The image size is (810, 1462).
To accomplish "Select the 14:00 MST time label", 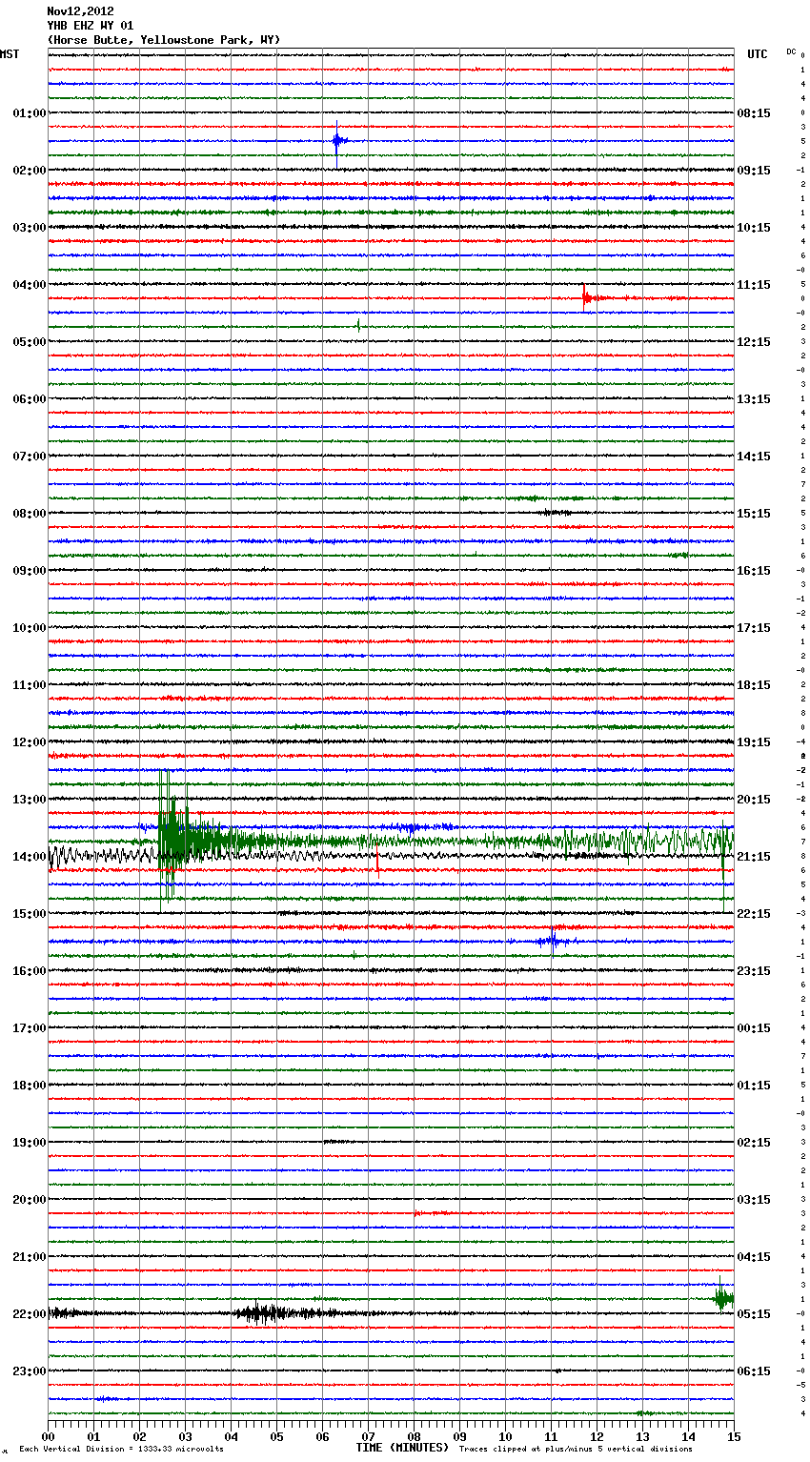I will coord(29,857).
